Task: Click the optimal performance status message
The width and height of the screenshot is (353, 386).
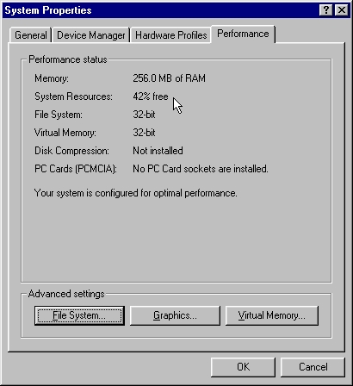Action: (x=136, y=193)
